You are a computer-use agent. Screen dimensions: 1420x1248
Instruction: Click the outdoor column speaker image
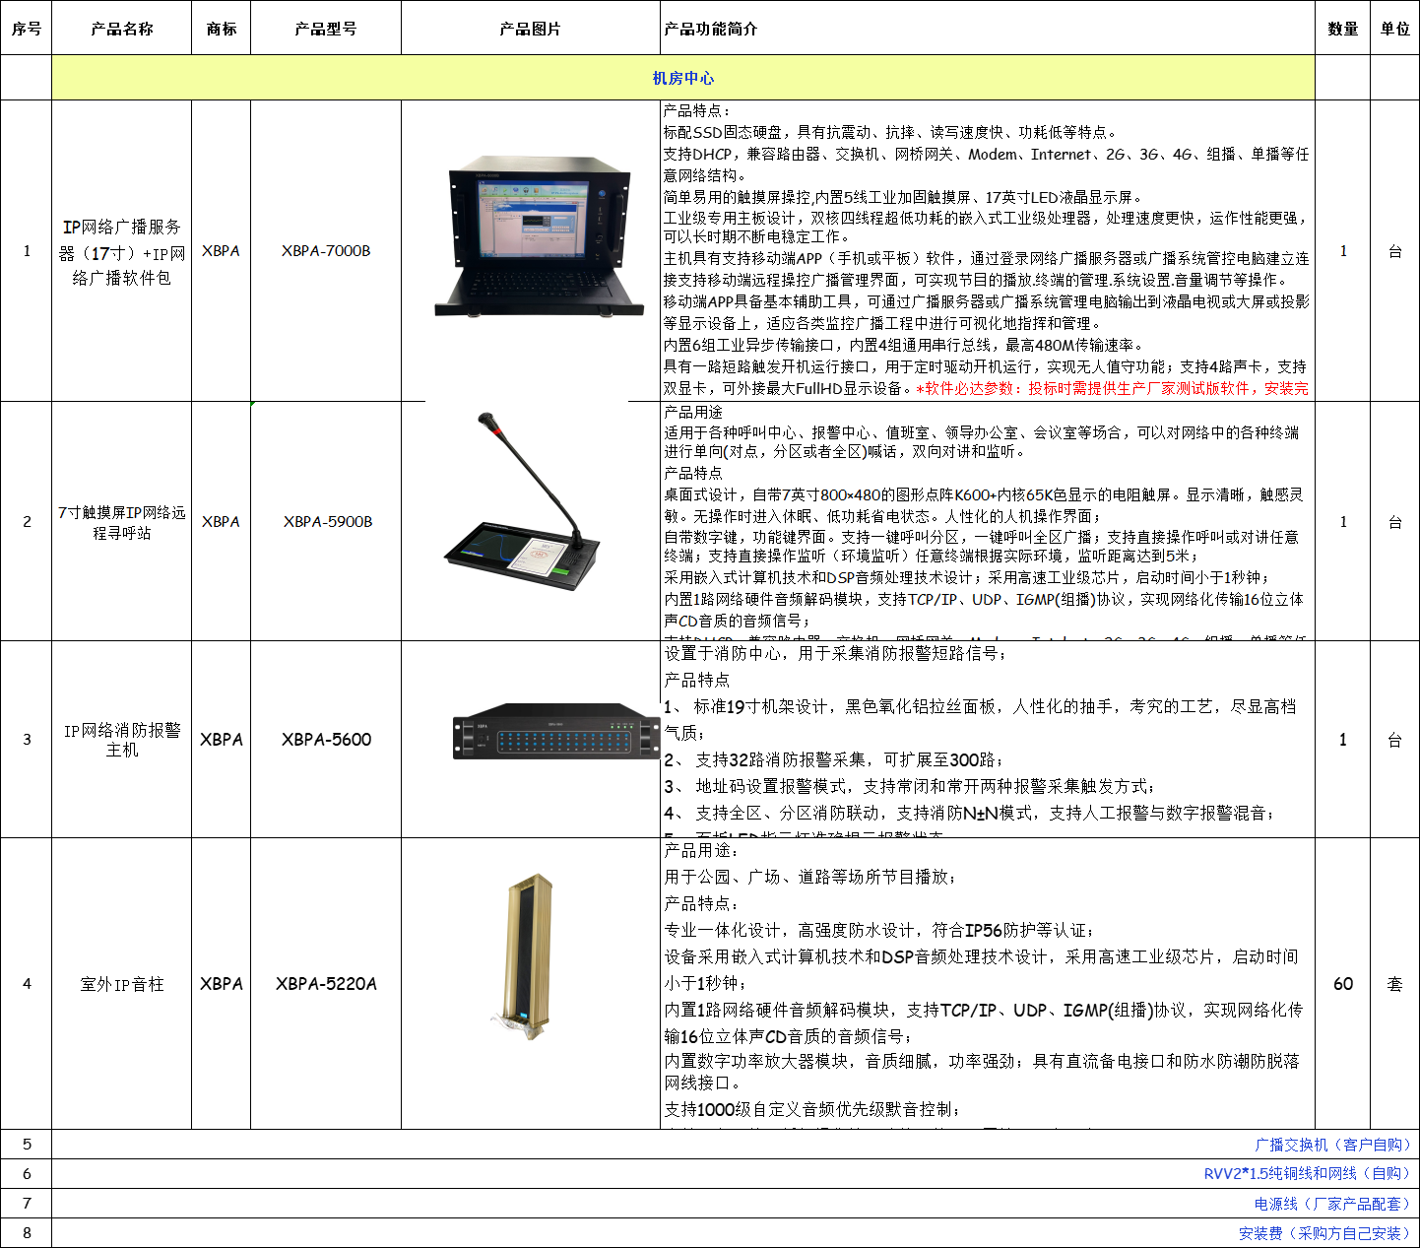click(x=524, y=955)
